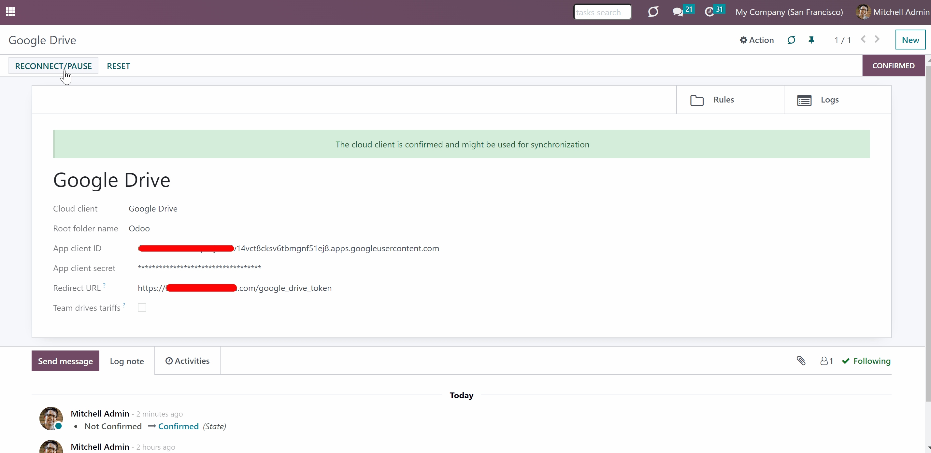The height and width of the screenshot is (453, 931).
Task: Open My Company (San Francisco) switcher
Action: point(789,12)
